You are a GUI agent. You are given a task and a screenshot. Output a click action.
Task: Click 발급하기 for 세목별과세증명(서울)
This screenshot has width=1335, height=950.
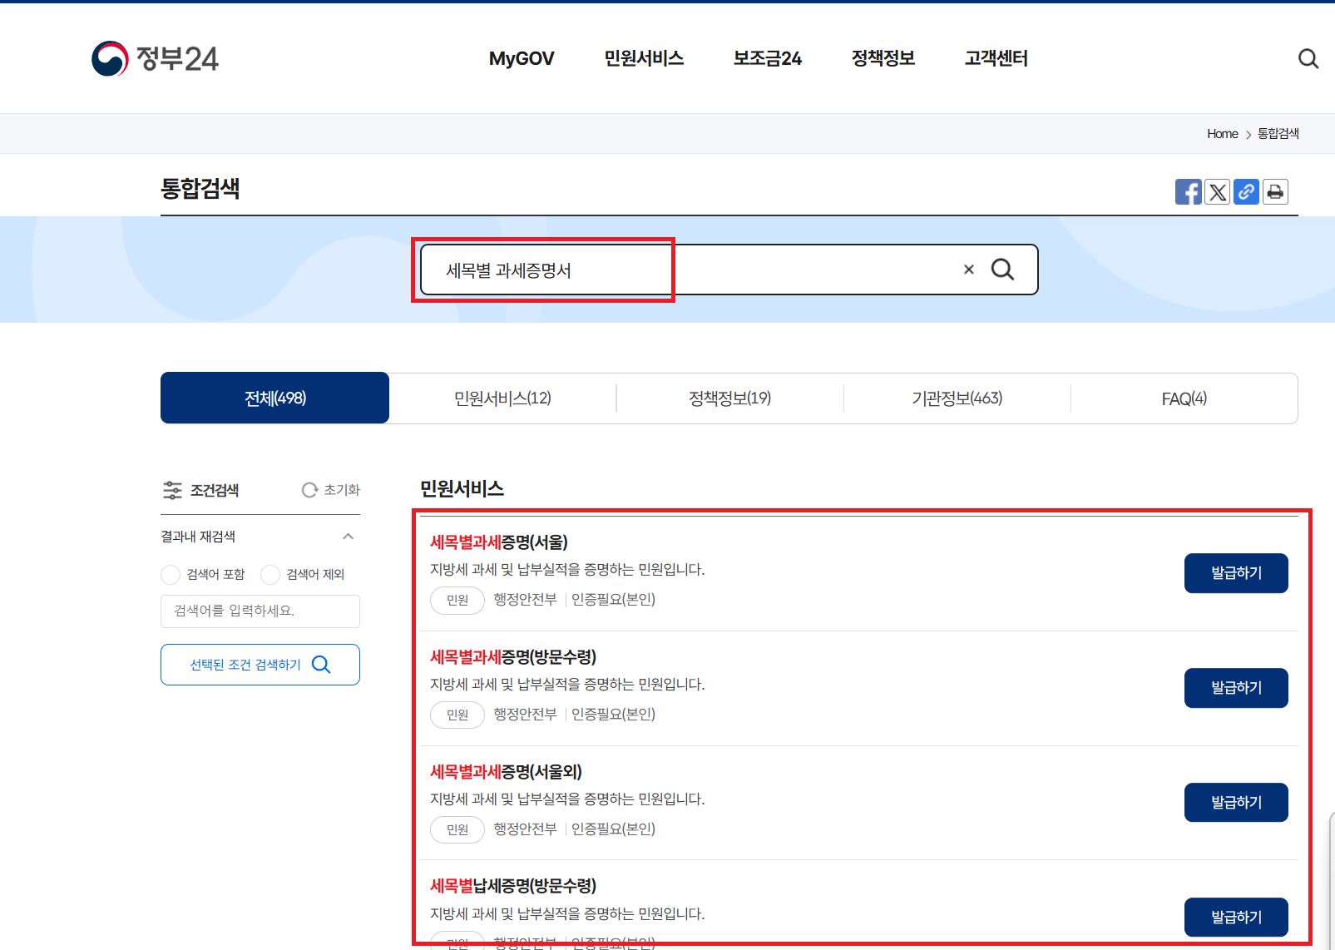1236,573
